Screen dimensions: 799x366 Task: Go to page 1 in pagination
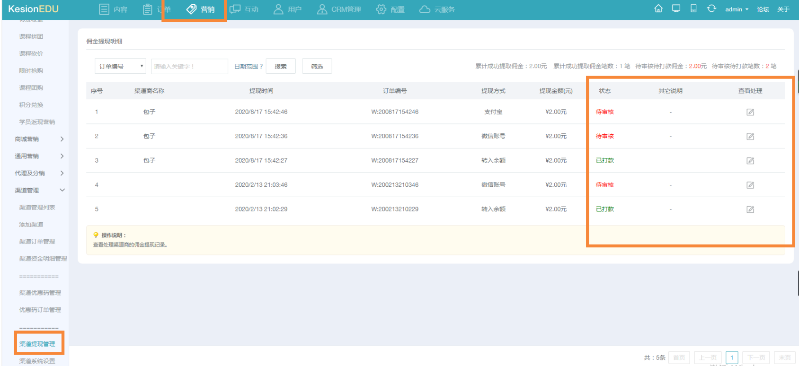[x=731, y=357]
